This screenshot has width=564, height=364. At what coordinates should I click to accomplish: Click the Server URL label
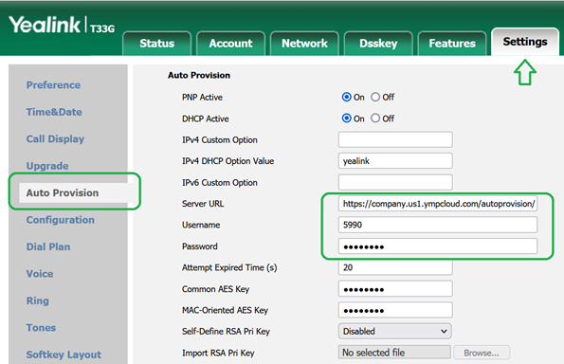(x=203, y=204)
